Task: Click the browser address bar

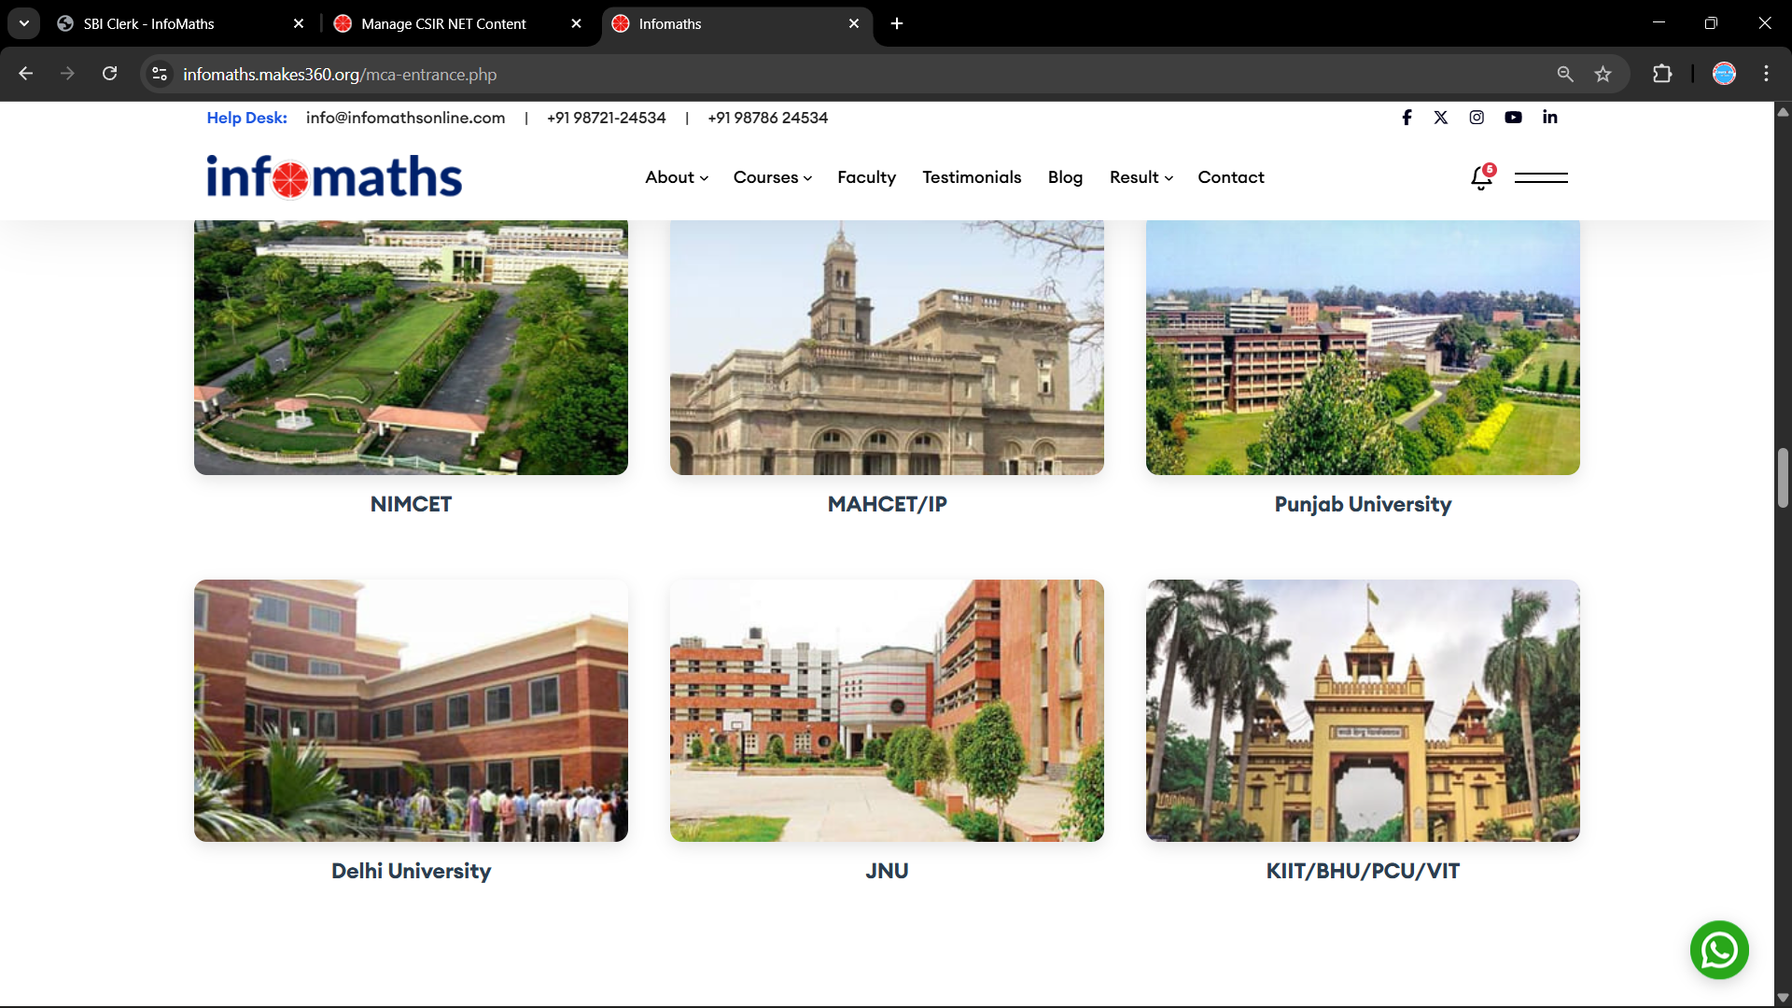Action: [x=840, y=75]
